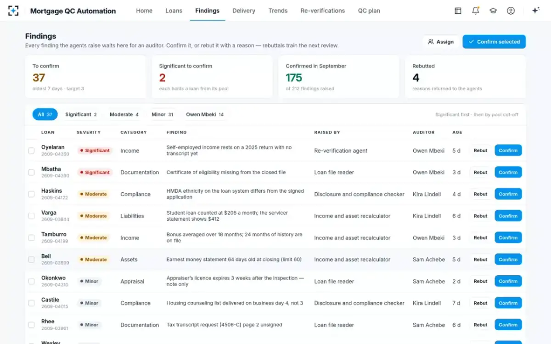Click the Mortgage QC Automation logo icon

pos(14,11)
